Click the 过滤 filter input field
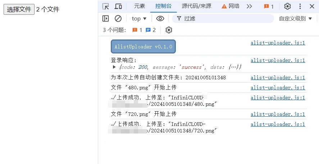Screen dimensions: 319x164 [223, 19]
